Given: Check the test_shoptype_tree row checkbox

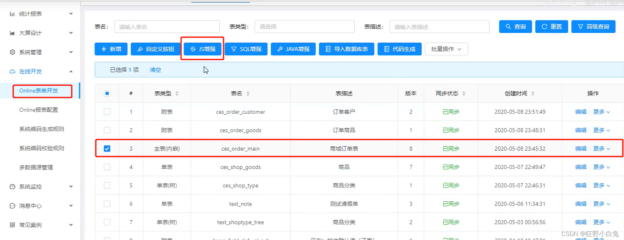Looking at the screenshot, I should (x=107, y=222).
